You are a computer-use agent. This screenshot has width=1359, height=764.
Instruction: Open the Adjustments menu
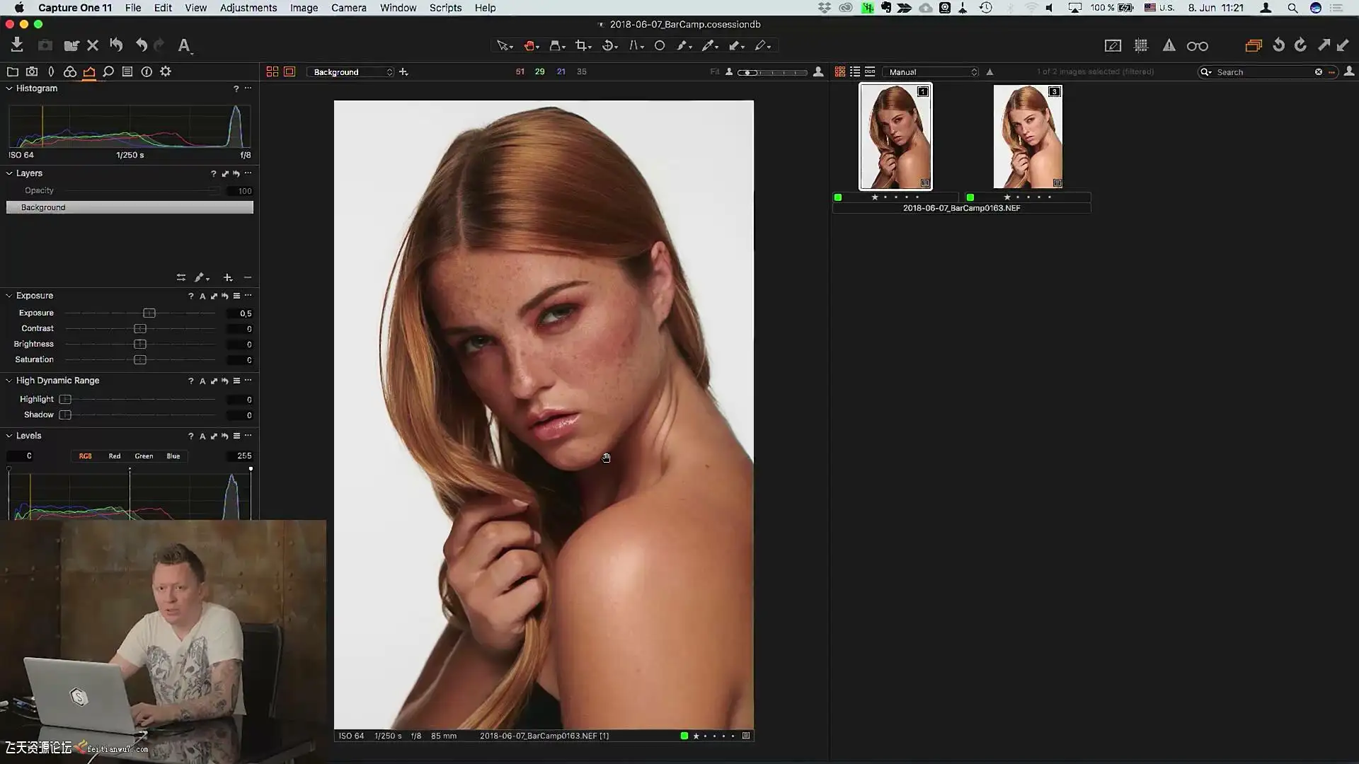pyautogui.click(x=248, y=8)
